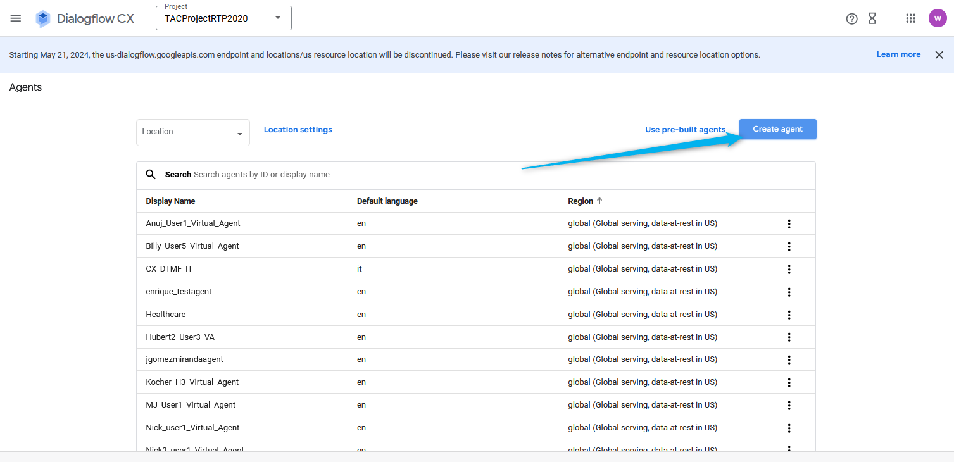Open agent CX_DTMF_IT
This screenshot has width=954, height=462.
(x=169, y=269)
